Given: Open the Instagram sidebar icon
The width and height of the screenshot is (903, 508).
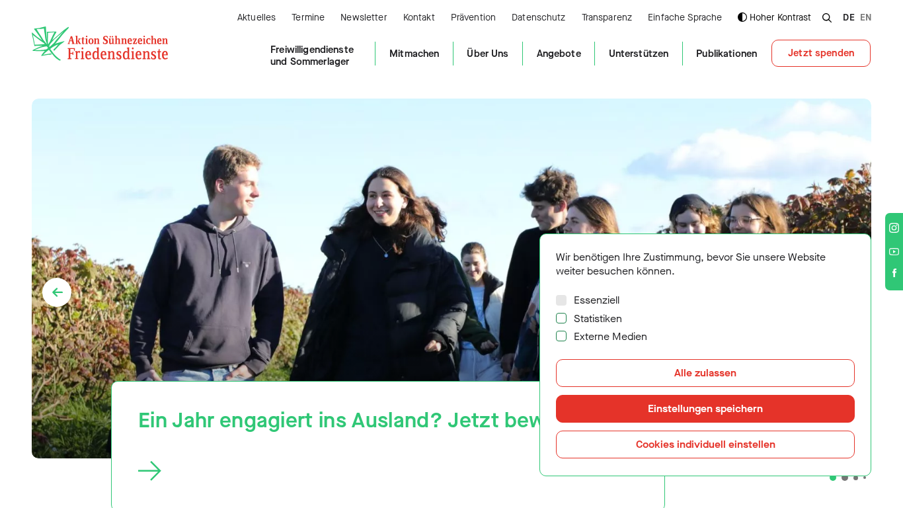Looking at the screenshot, I should (894, 228).
